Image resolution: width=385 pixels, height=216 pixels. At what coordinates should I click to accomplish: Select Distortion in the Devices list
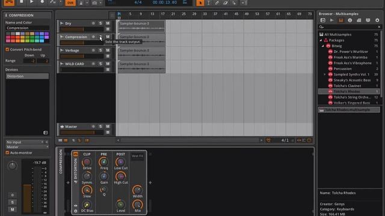[x=27, y=76]
